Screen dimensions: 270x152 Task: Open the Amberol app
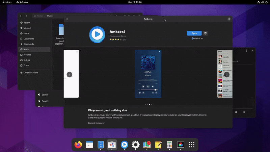coord(194,33)
